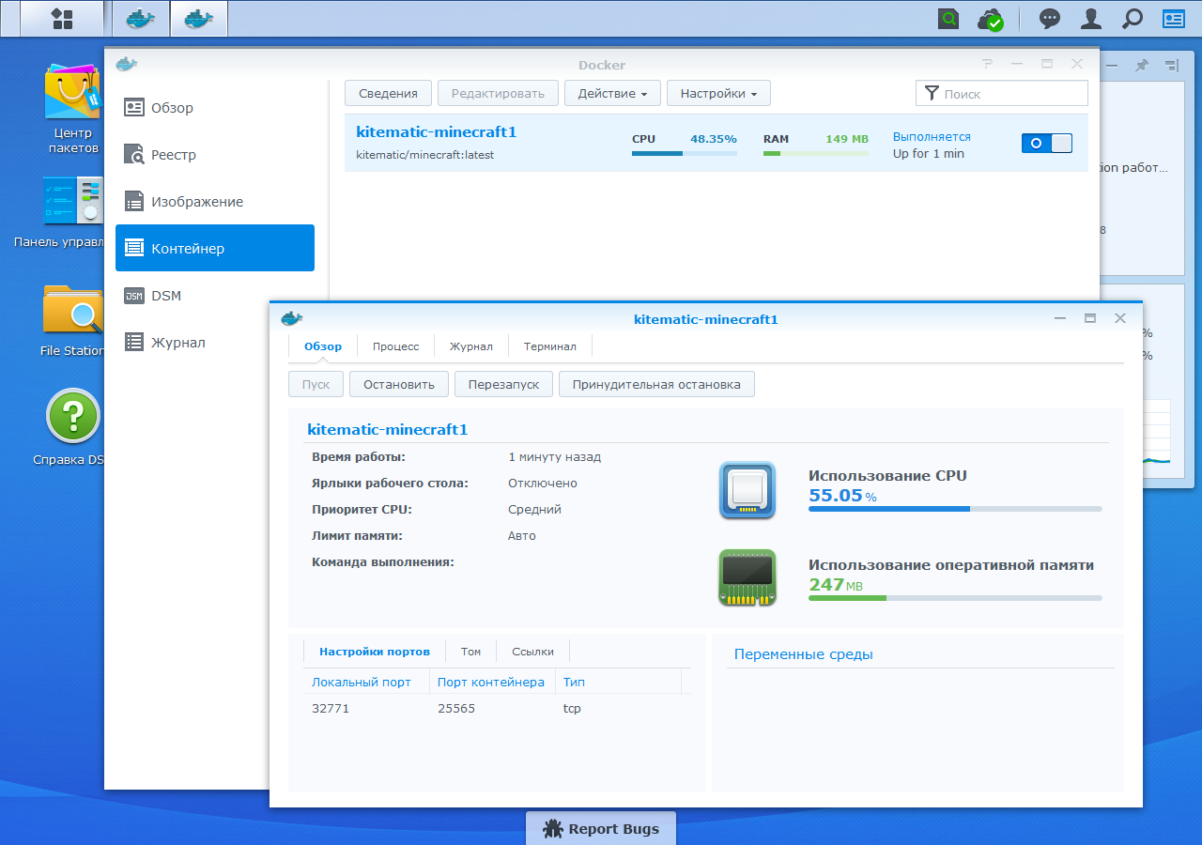Click the Пуск button

point(316,384)
